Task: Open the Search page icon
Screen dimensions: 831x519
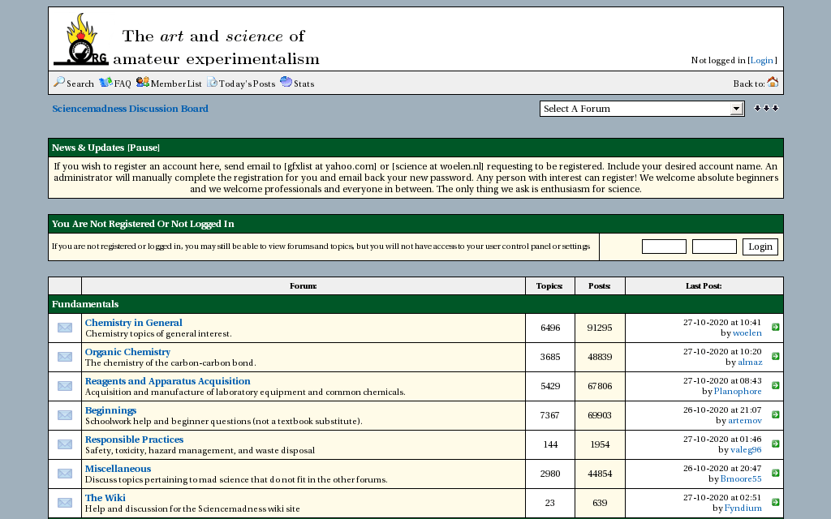Action: tap(59, 82)
